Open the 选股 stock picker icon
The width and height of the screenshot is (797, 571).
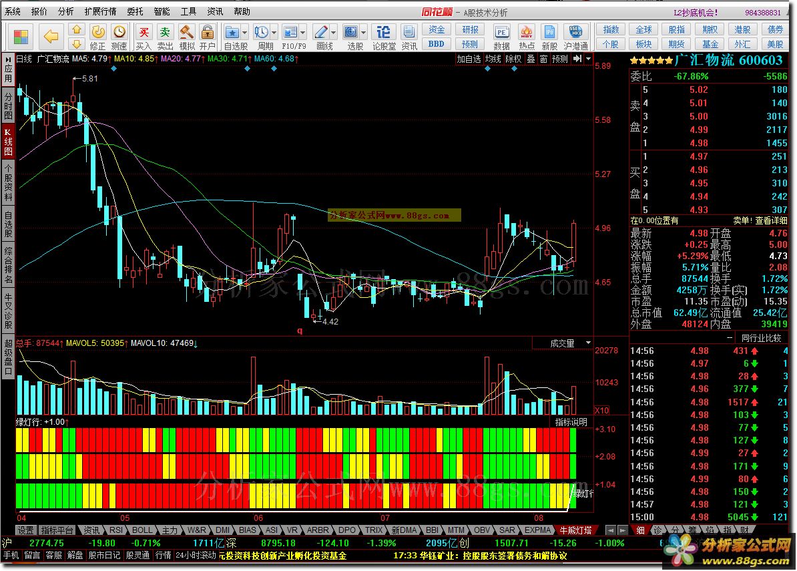point(350,33)
